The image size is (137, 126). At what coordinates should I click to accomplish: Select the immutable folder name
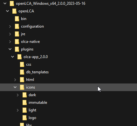pyautogui.click(x=38, y=103)
